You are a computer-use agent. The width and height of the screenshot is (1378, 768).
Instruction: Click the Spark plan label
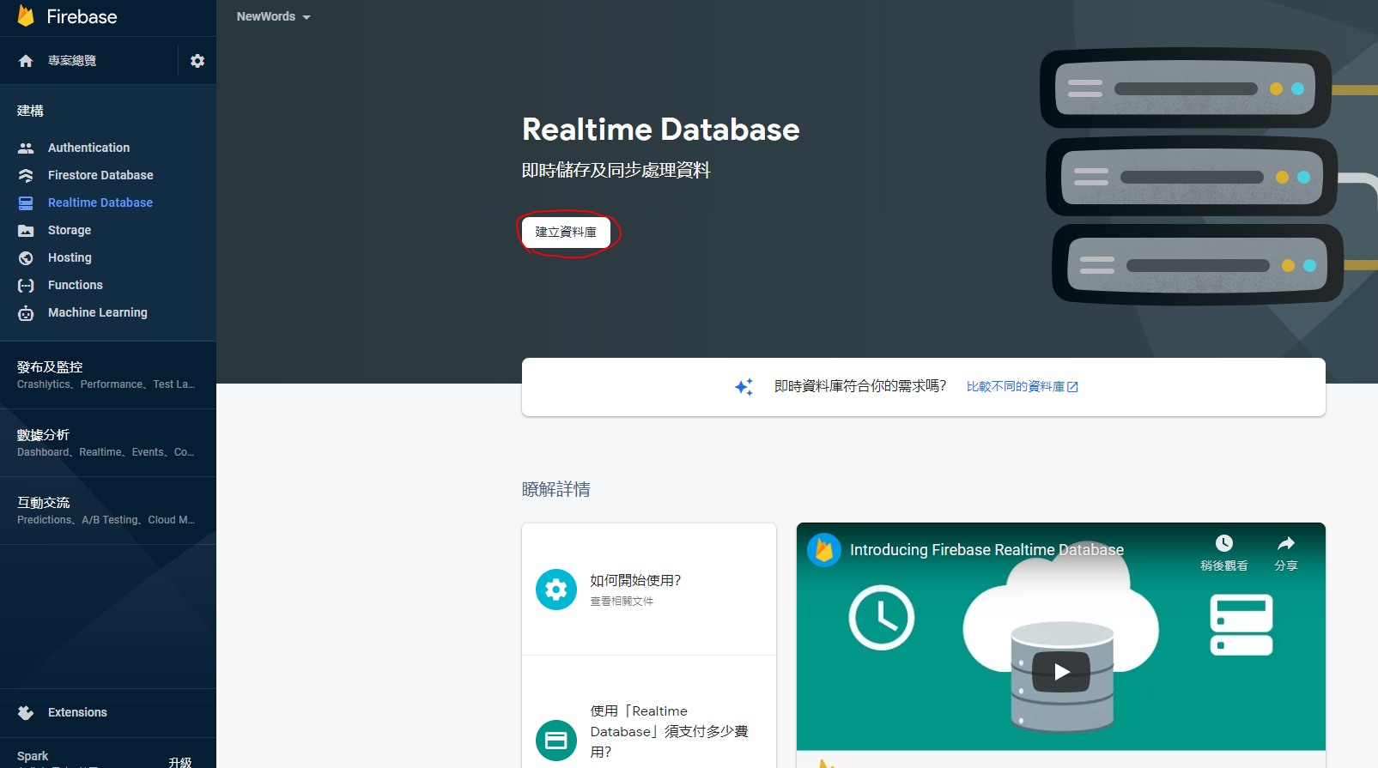(33, 756)
